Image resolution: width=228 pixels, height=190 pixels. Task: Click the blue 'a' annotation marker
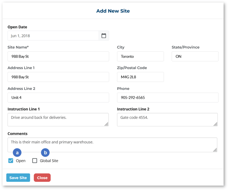17,153
